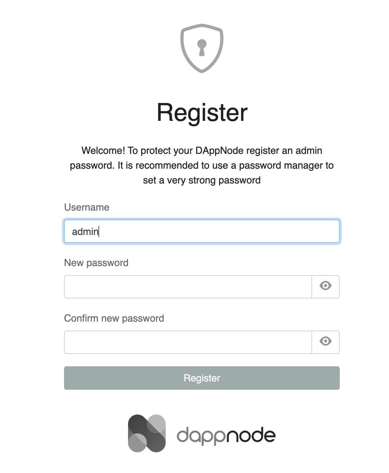
Task: Click inside the Confirm new password input box
Action: tap(188, 342)
